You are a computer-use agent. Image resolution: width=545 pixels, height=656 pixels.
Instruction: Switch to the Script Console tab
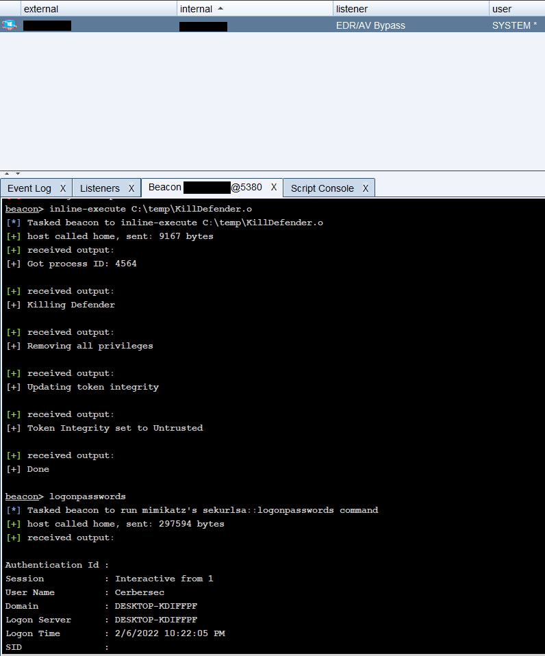tap(322, 188)
